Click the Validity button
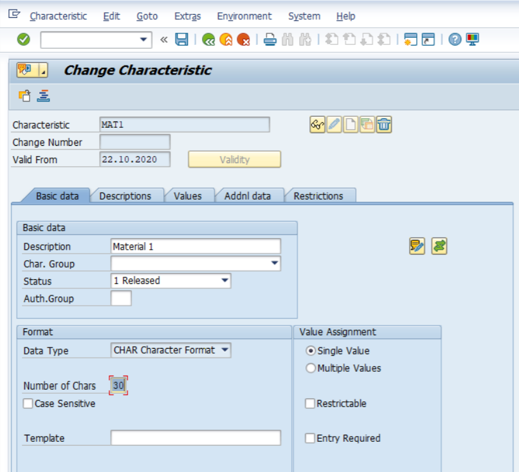Image resolution: width=519 pixels, height=472 pixels. pos(235,160)
